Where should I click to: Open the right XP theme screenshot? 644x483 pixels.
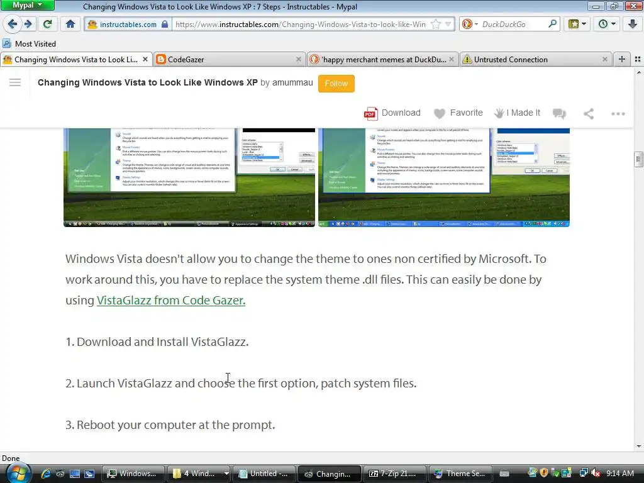click(444, 177)
